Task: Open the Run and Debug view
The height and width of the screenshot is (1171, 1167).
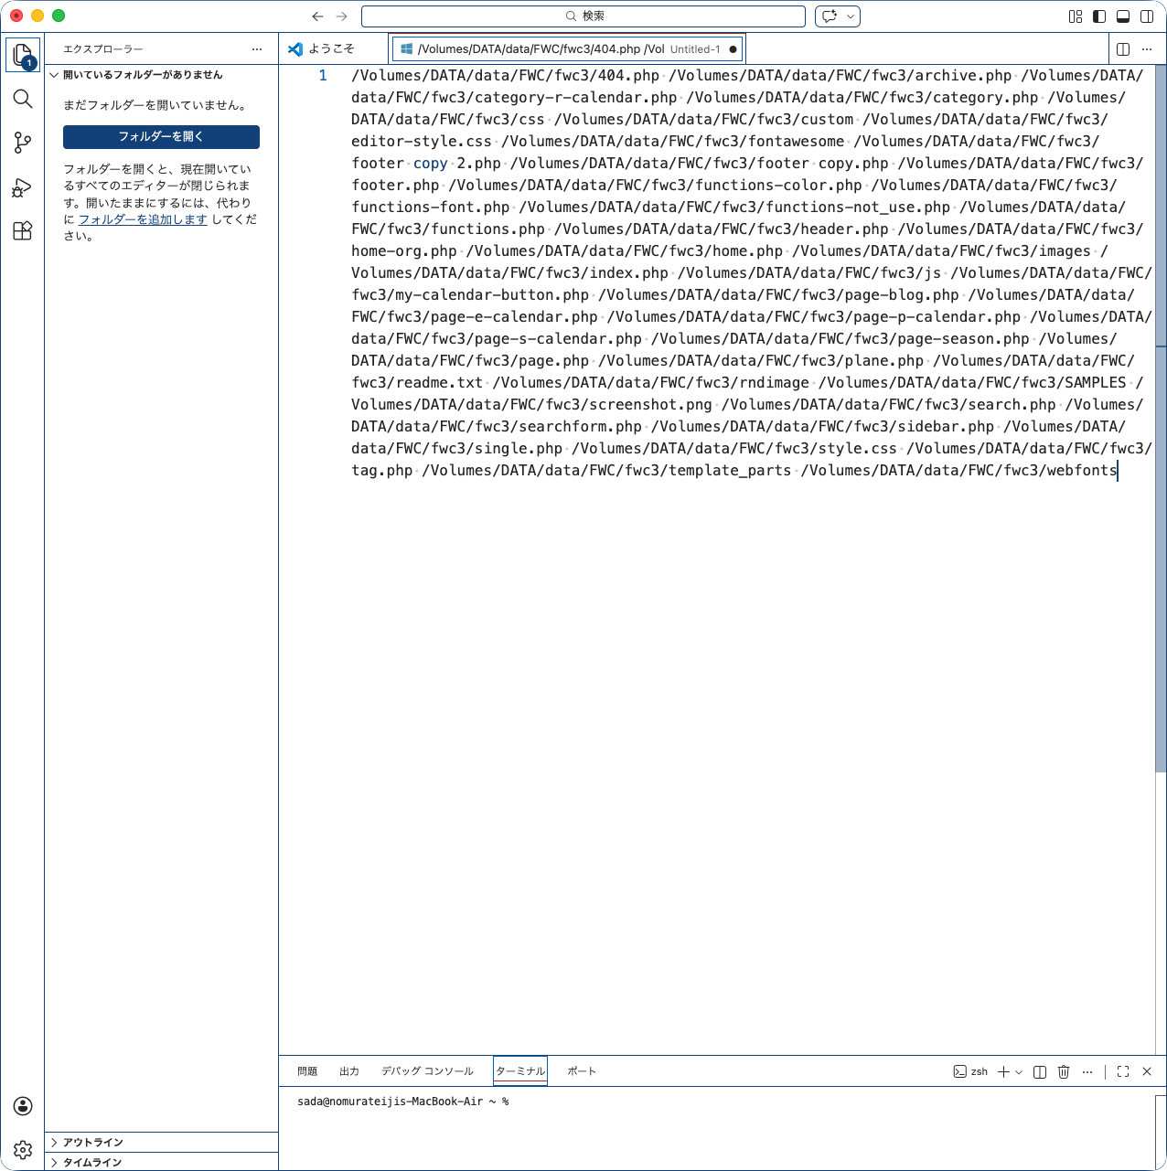Action: pyautogui.click(x=23, y=187)
